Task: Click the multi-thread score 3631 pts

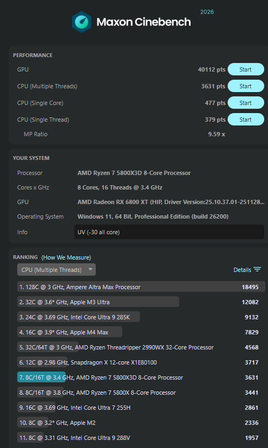Action: (213, 86)
